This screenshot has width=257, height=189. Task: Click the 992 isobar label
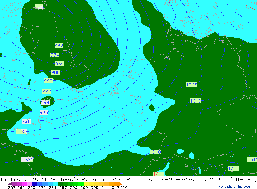[47, 91]
